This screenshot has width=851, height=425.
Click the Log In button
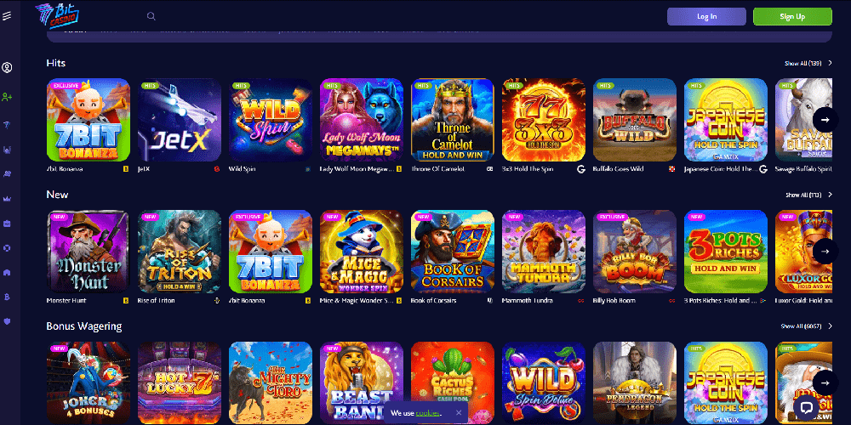pos(706,16)
